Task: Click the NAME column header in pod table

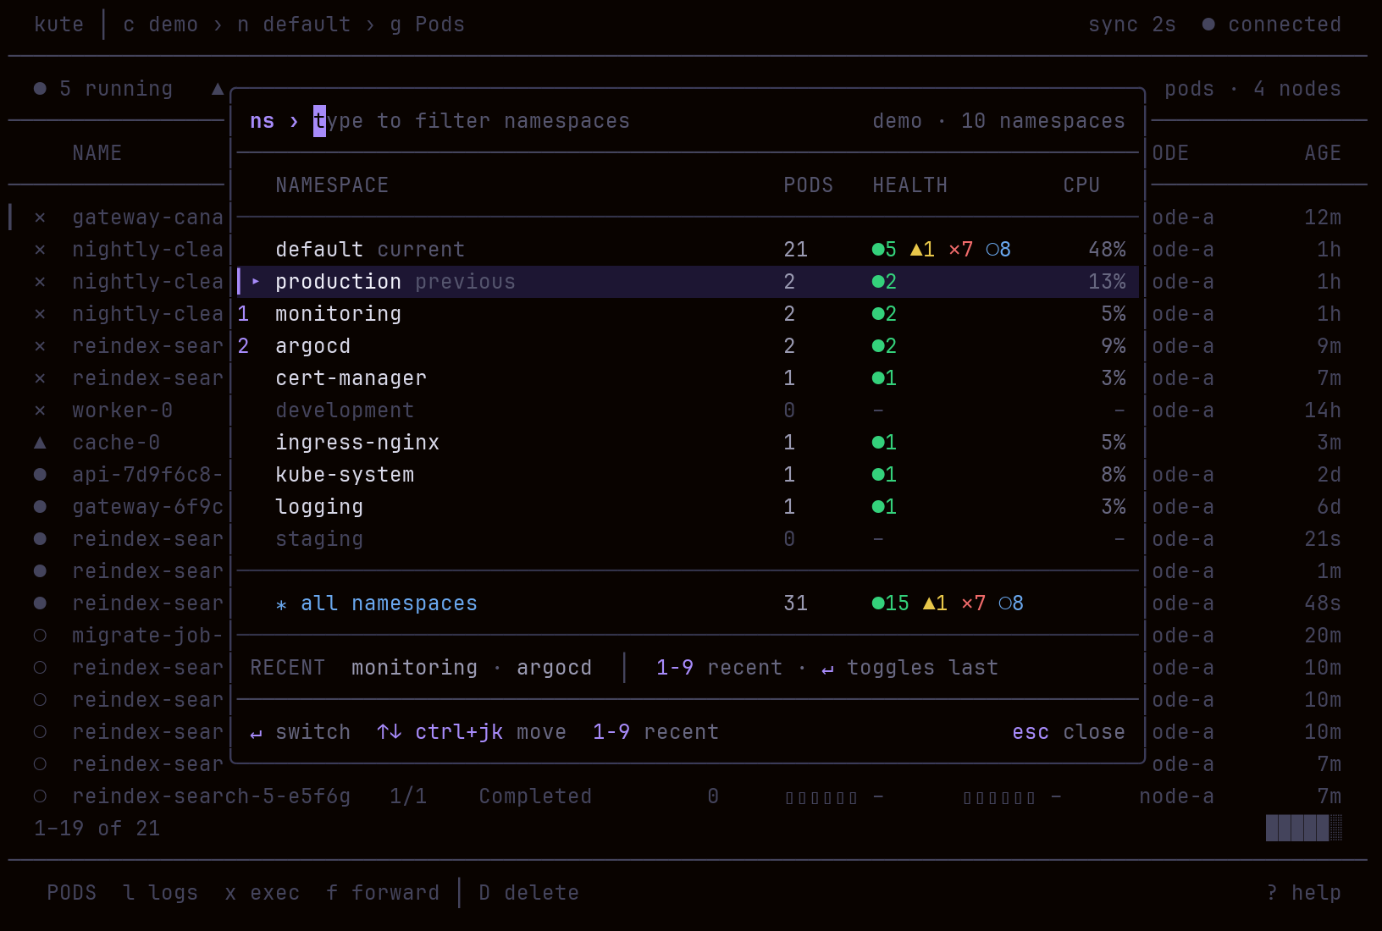Action: [x=97, y=153]
